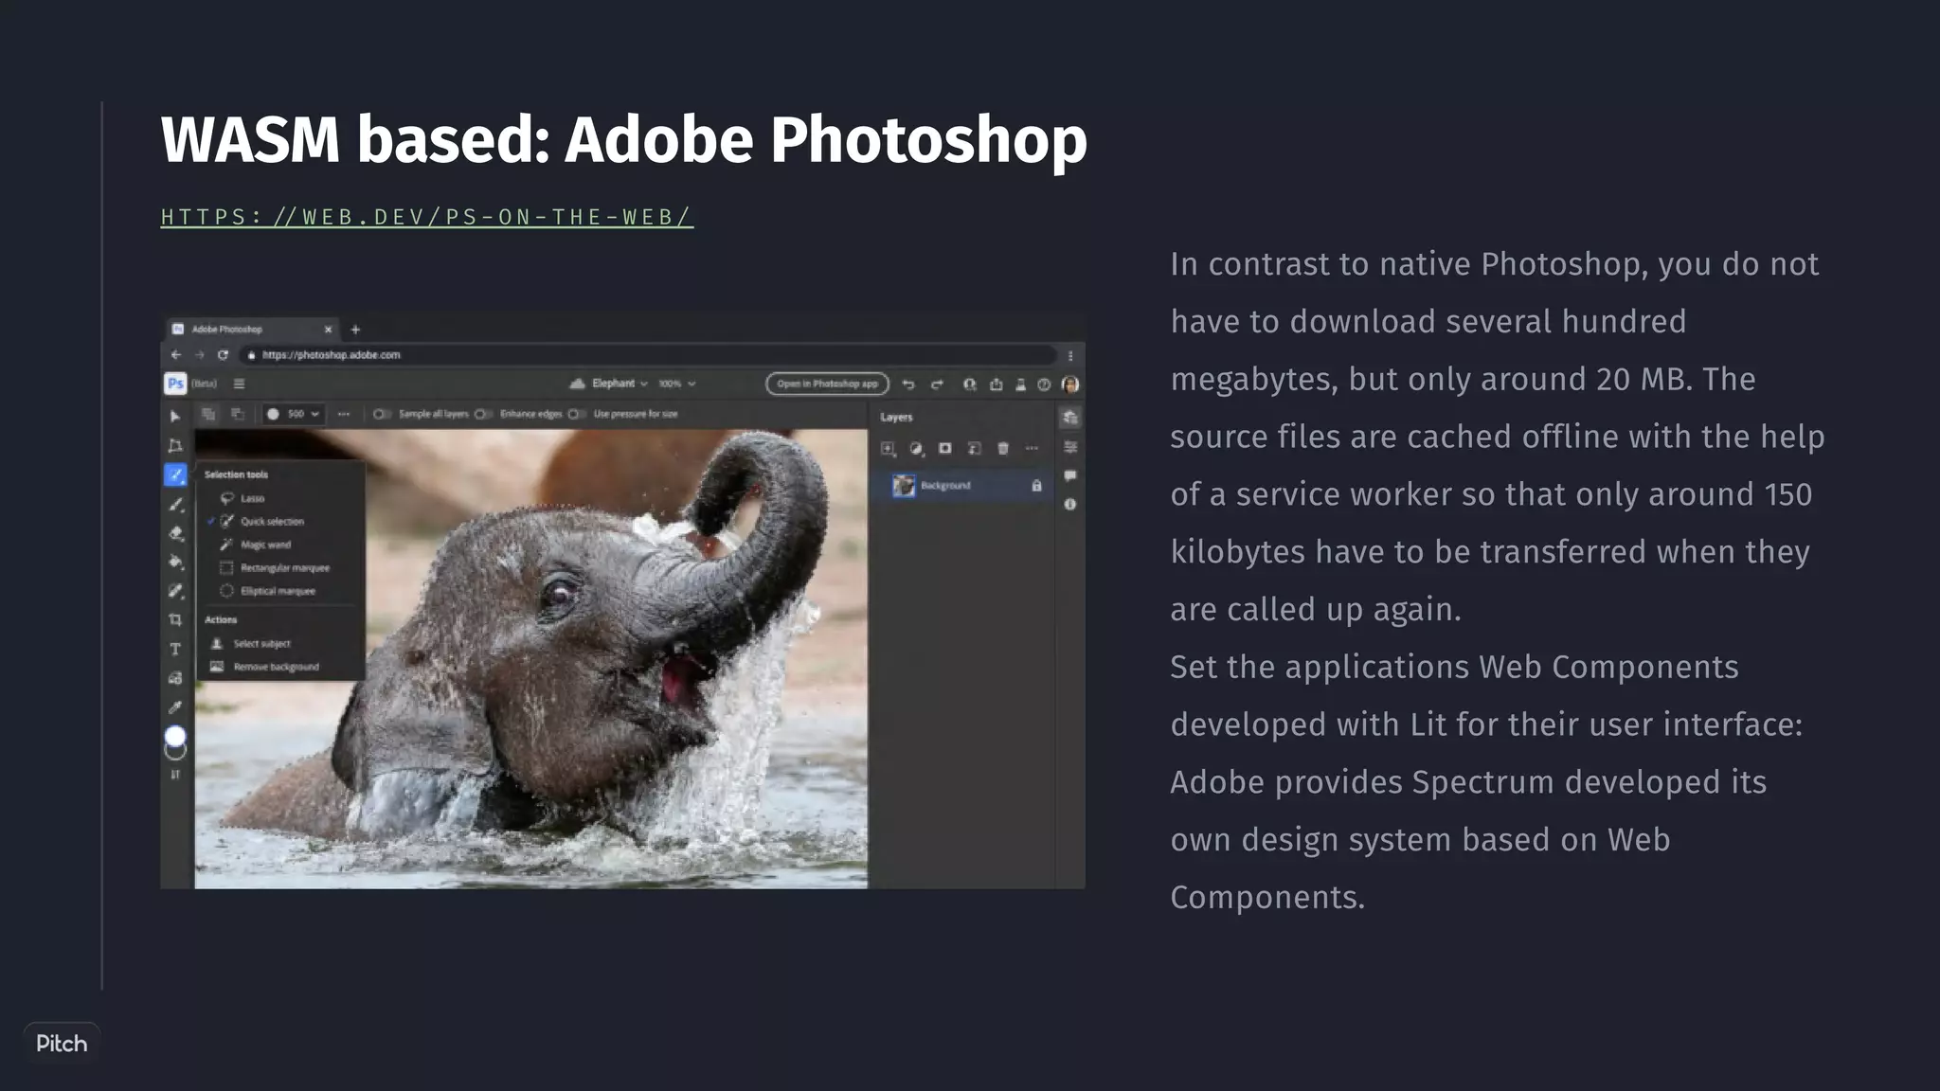Select the Background layer thumbnail

click(904, 486)
